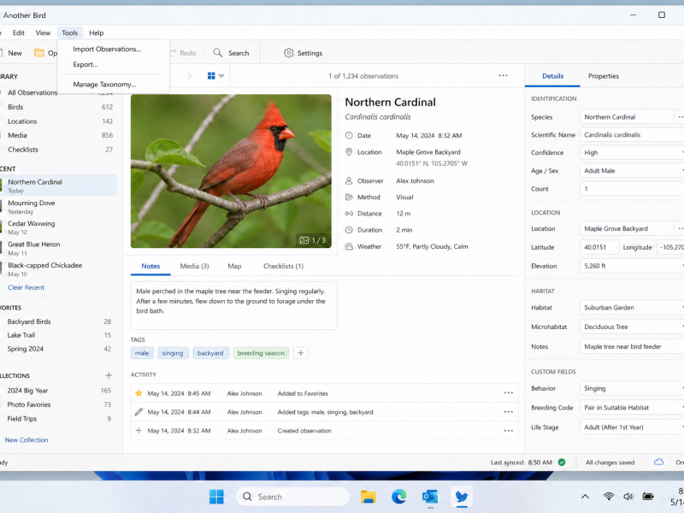Screen dimensions: 684x513
Task: Switch to grid view icon
Action: (211, 76)
